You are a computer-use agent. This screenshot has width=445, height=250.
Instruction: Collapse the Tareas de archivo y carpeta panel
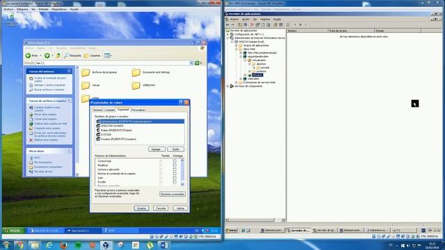(69, 101)
